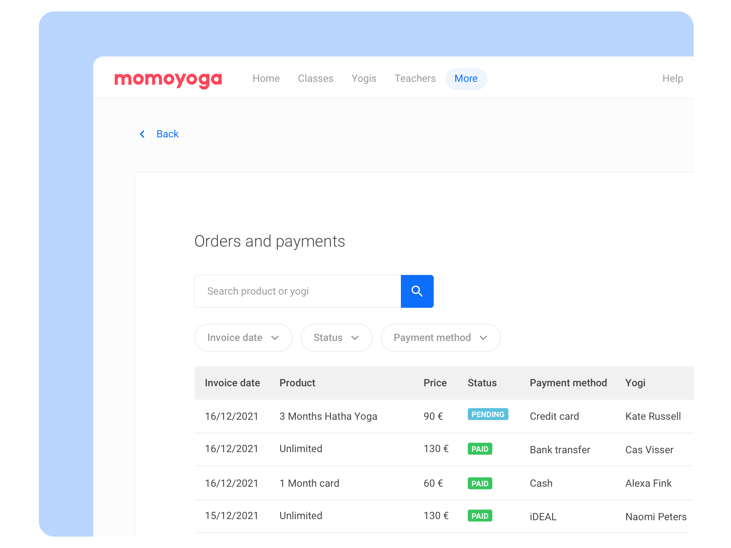This screenshot has height=548, width=731.
Task: Expand the Invoice date filter dropdown
Action: 243,338
